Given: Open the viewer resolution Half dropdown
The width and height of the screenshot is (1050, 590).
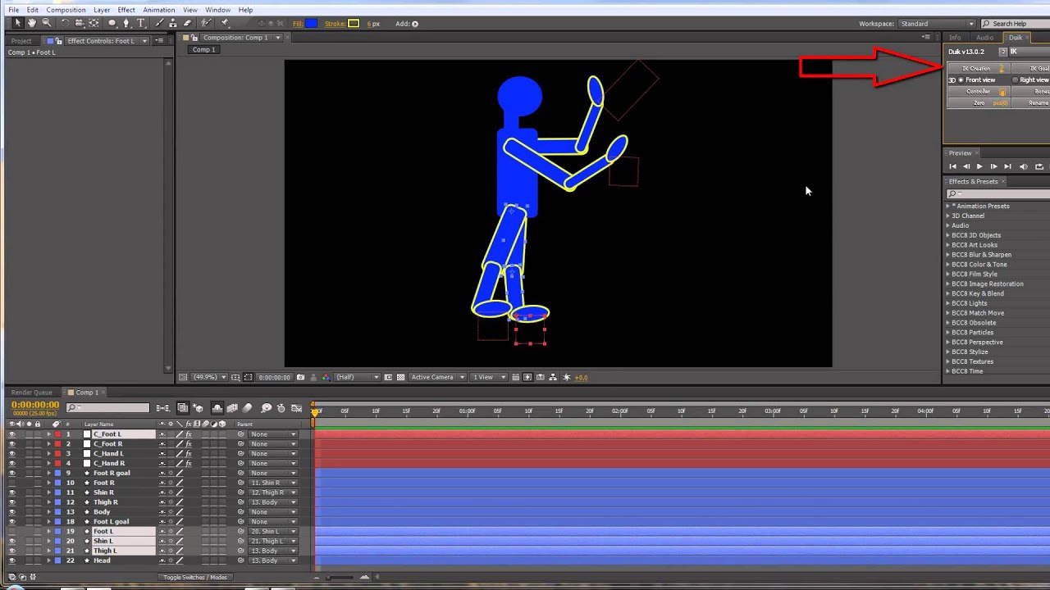Looking at the screenshot, I should (x=358, y=377).
